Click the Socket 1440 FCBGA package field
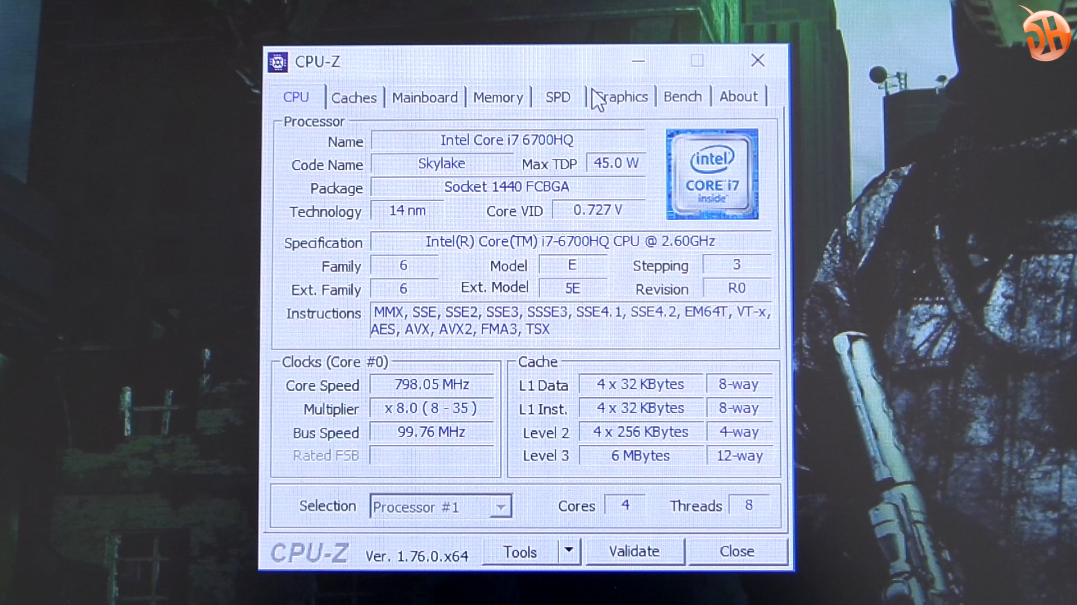Screen dimensions: 1077x605 tap(508, 187)
